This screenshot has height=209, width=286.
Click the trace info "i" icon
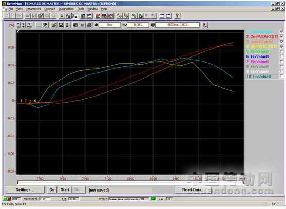67,25
